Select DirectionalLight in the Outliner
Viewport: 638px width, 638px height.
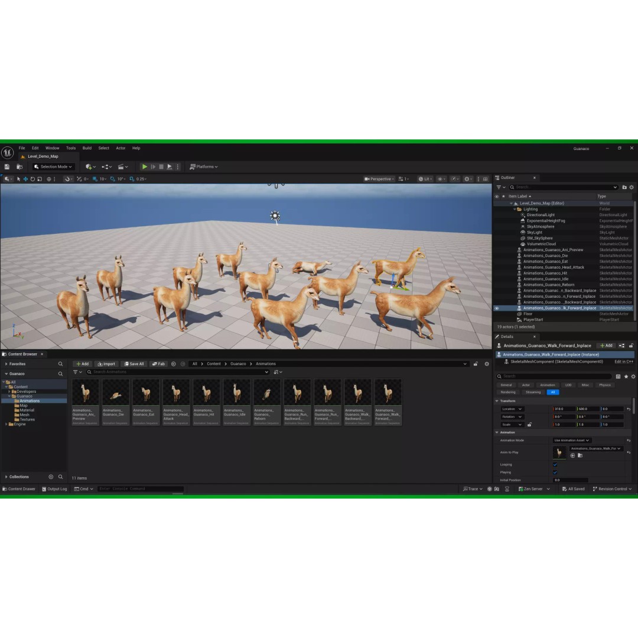[541, 215]
